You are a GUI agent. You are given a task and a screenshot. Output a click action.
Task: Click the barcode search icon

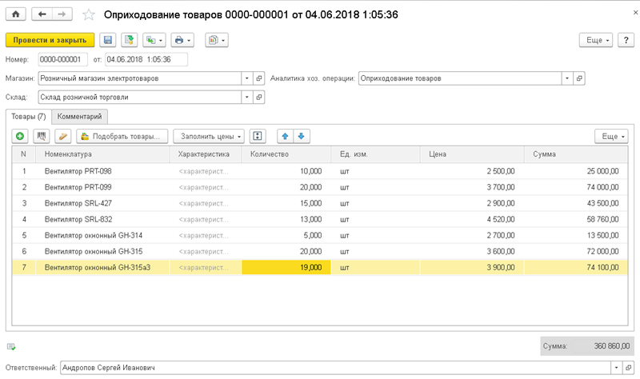tap(42, 136)
